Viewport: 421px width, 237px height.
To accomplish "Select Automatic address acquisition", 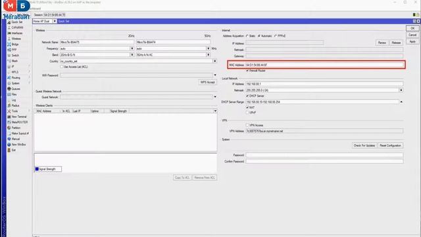I will 259,36.
